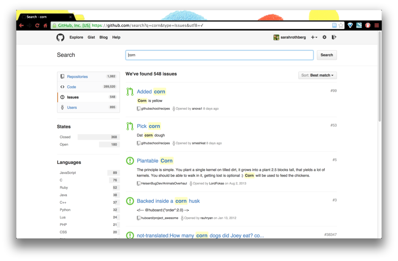Viewport: 398px width, 261px height.
Task: Open the HeisenBugDev/AnimalsOverhaul repository link
Action: [x=164, y=183]
